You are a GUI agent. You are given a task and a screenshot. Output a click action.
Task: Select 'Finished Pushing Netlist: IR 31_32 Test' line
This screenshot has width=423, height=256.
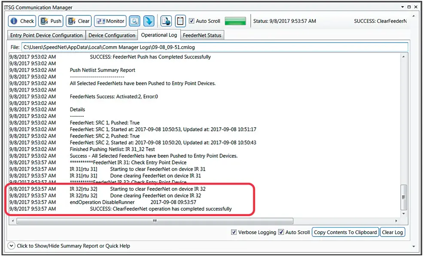tap(113, 149)
